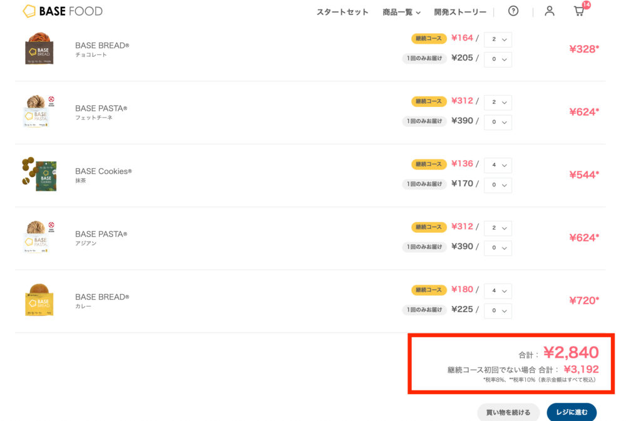
Task: Click the ¥720 subtotal for BASE BREAD カレー
Action: (x=584, y=300)
